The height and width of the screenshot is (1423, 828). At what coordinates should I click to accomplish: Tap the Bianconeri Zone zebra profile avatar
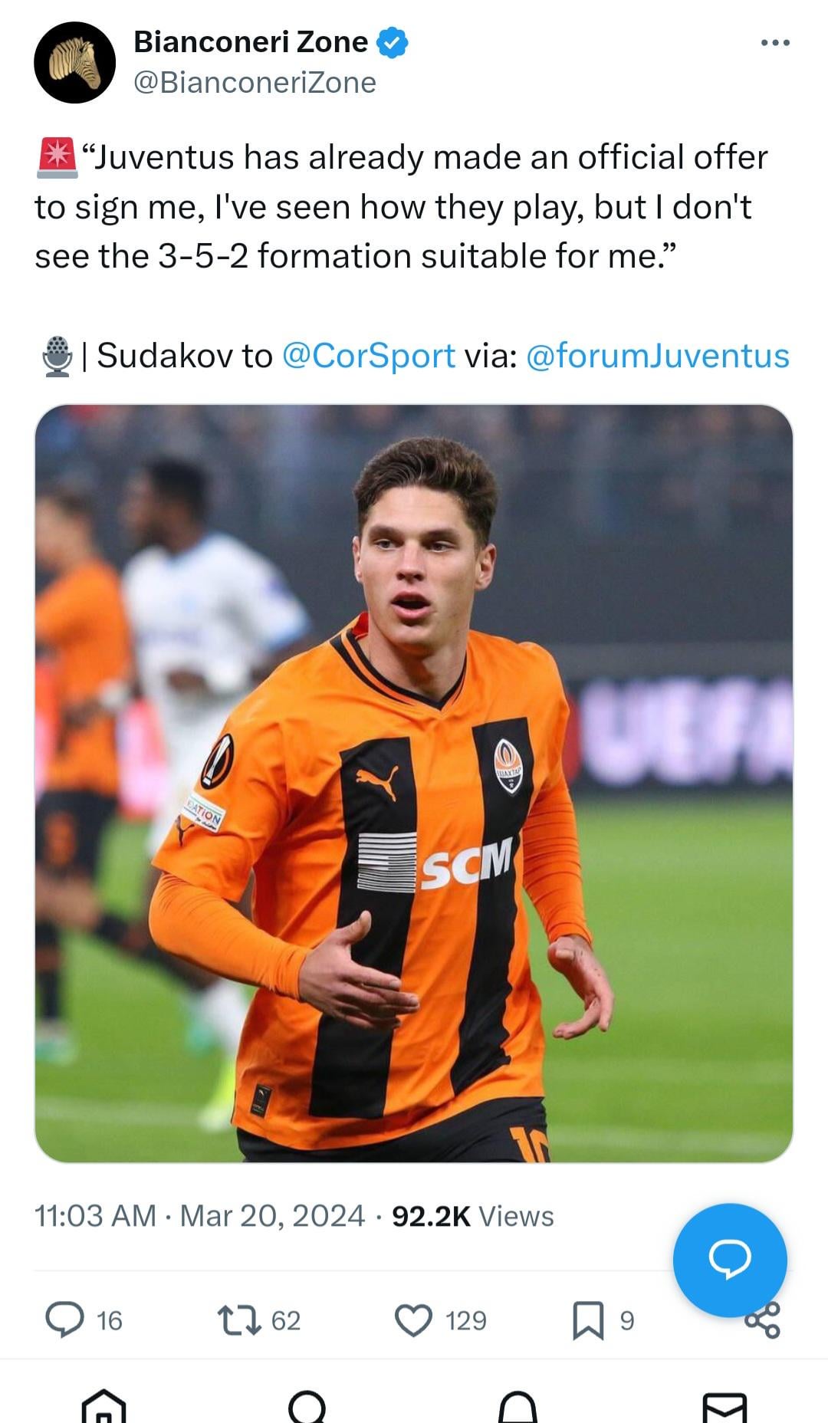74,62
